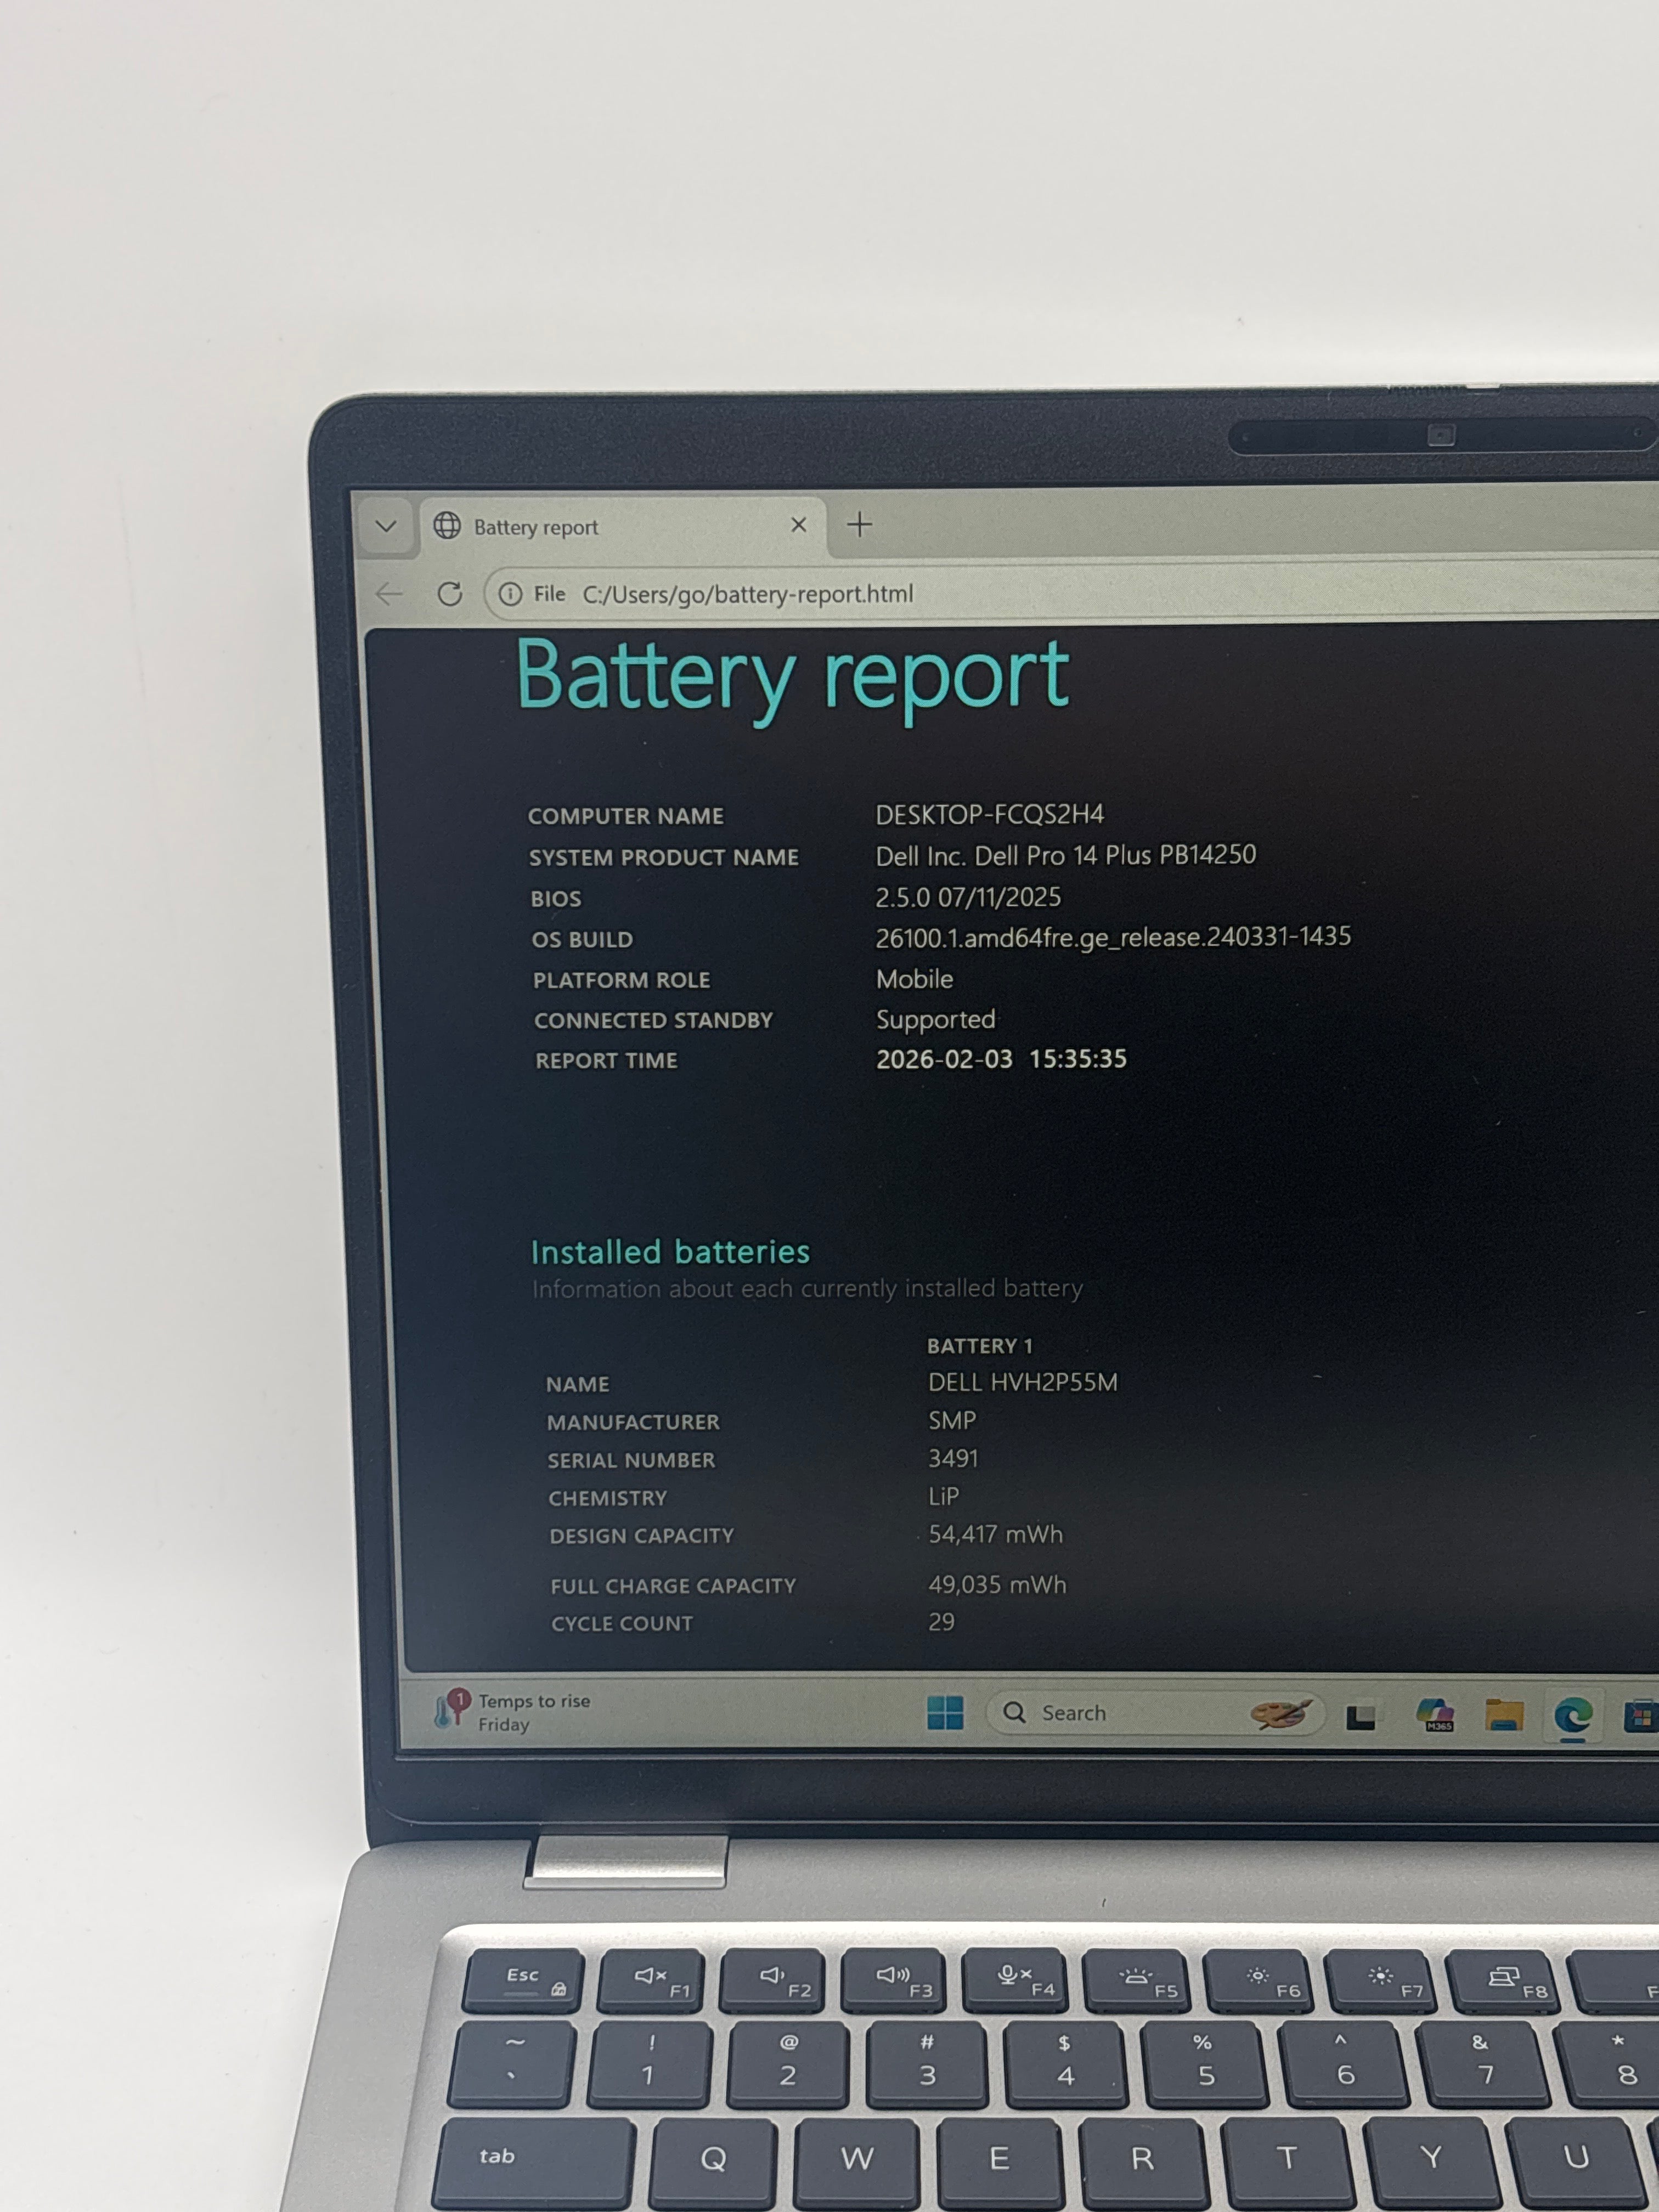Viewport: 1659px width, 2212px height.
Task: Select the SYSTEM PRODUCT NAME label
Action: [663, 857]
